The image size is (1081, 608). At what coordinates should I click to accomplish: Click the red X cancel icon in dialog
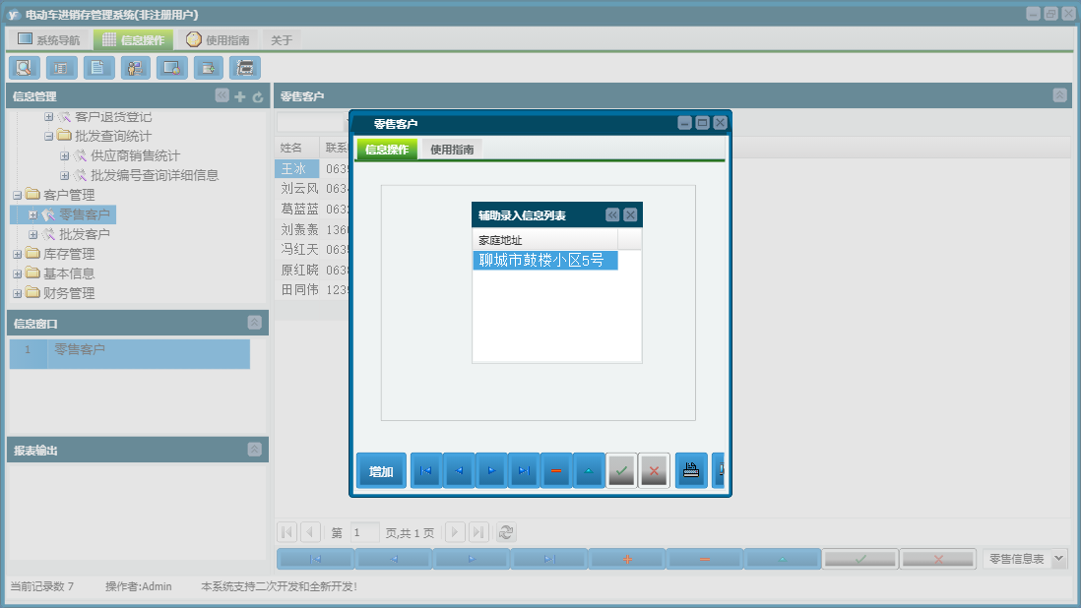coord(654,471)
